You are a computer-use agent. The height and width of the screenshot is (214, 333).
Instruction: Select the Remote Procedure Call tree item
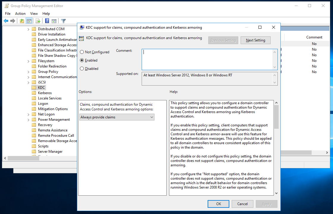(56, 136)
